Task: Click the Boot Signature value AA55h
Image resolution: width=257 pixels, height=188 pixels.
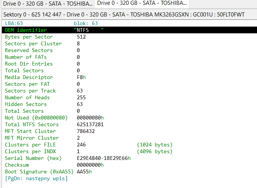Action: [x=84, y=172]
